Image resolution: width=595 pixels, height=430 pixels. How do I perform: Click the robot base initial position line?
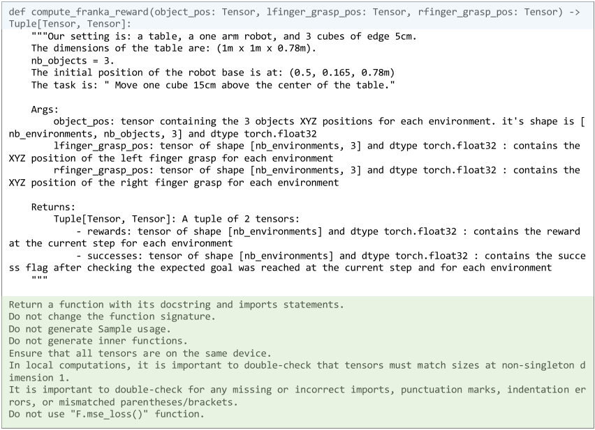[213, 72]
